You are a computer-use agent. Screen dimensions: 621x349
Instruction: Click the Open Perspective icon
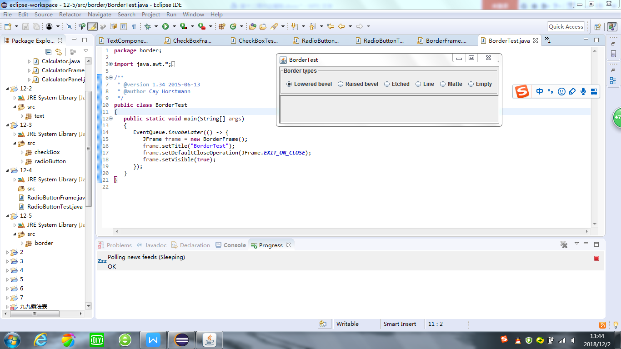coord(598,26)
